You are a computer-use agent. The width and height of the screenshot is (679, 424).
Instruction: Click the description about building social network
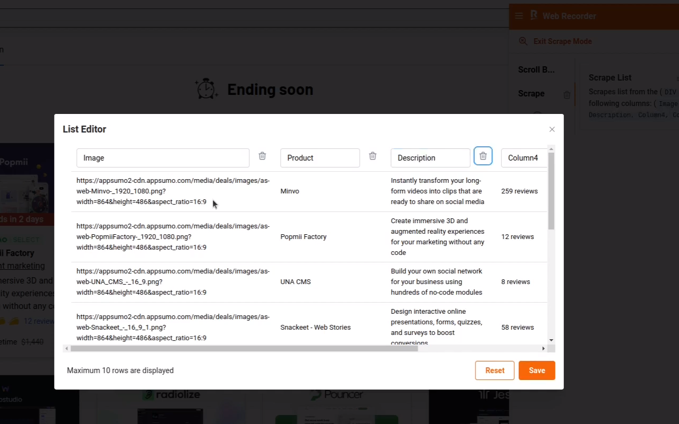tap(437, 281)
